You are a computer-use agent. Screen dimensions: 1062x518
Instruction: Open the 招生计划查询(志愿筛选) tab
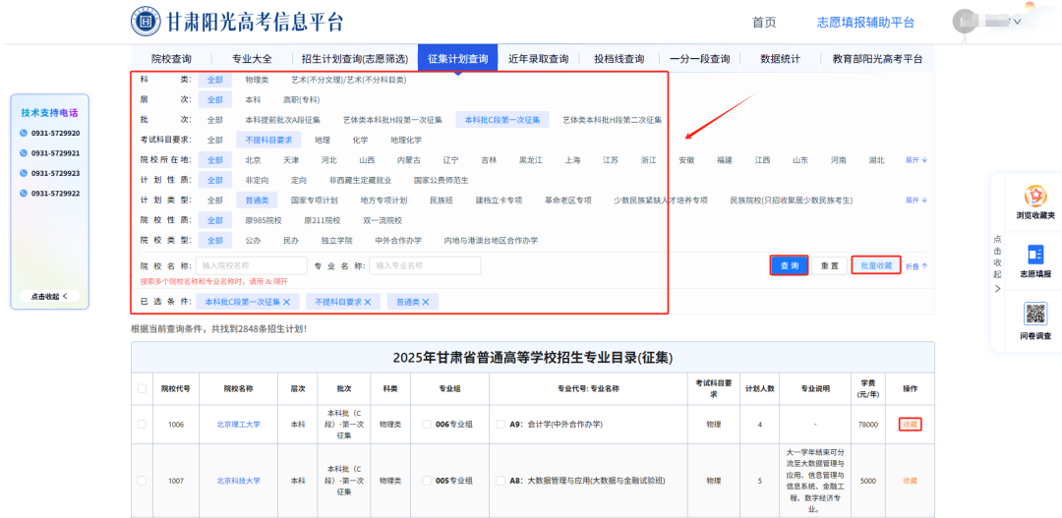pyautogui.click(x=355, y=59)
